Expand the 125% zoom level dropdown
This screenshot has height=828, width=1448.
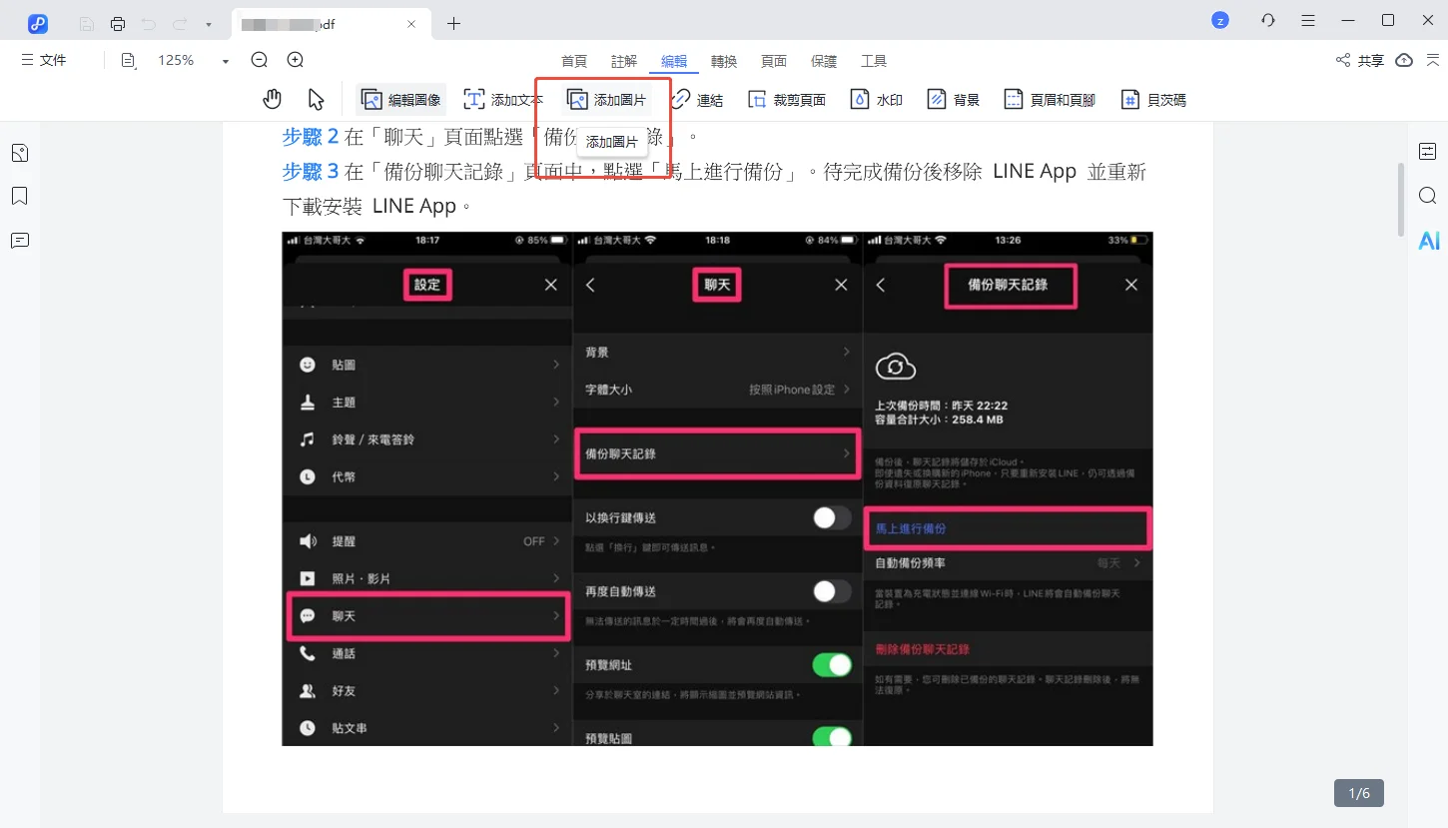[x=225, y=61]
